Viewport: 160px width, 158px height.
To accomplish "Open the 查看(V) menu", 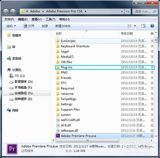I will click(36, 19).
